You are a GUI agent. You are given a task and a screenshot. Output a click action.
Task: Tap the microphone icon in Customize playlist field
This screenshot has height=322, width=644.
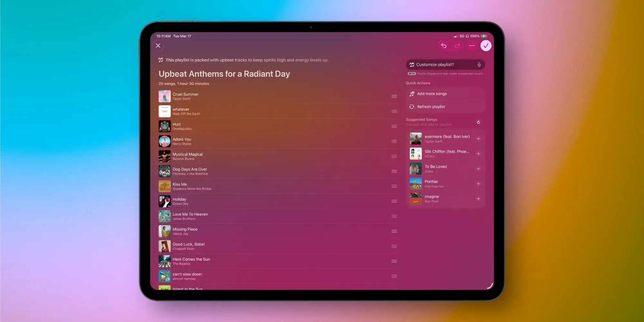479,64
